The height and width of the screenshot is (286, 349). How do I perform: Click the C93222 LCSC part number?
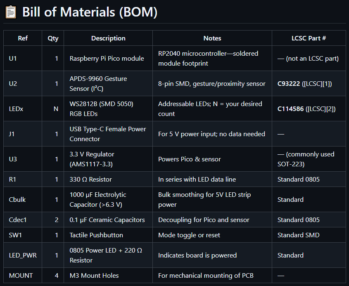[x=289, y=84]
